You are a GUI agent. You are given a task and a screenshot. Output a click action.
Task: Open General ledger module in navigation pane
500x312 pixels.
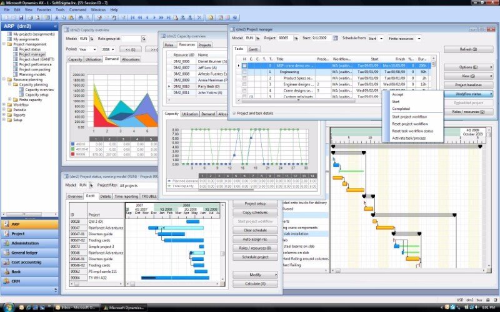click(x=29, y=253)
